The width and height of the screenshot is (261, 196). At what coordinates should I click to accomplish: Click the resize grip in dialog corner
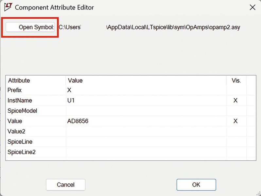[258, 193]
